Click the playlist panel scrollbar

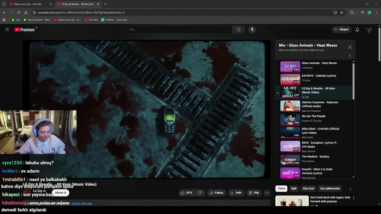(354, 81)
